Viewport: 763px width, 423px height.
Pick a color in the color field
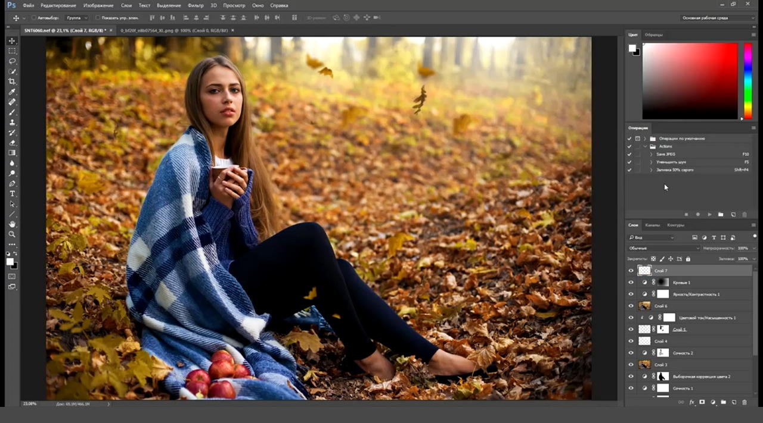click(x=690, y=81)
